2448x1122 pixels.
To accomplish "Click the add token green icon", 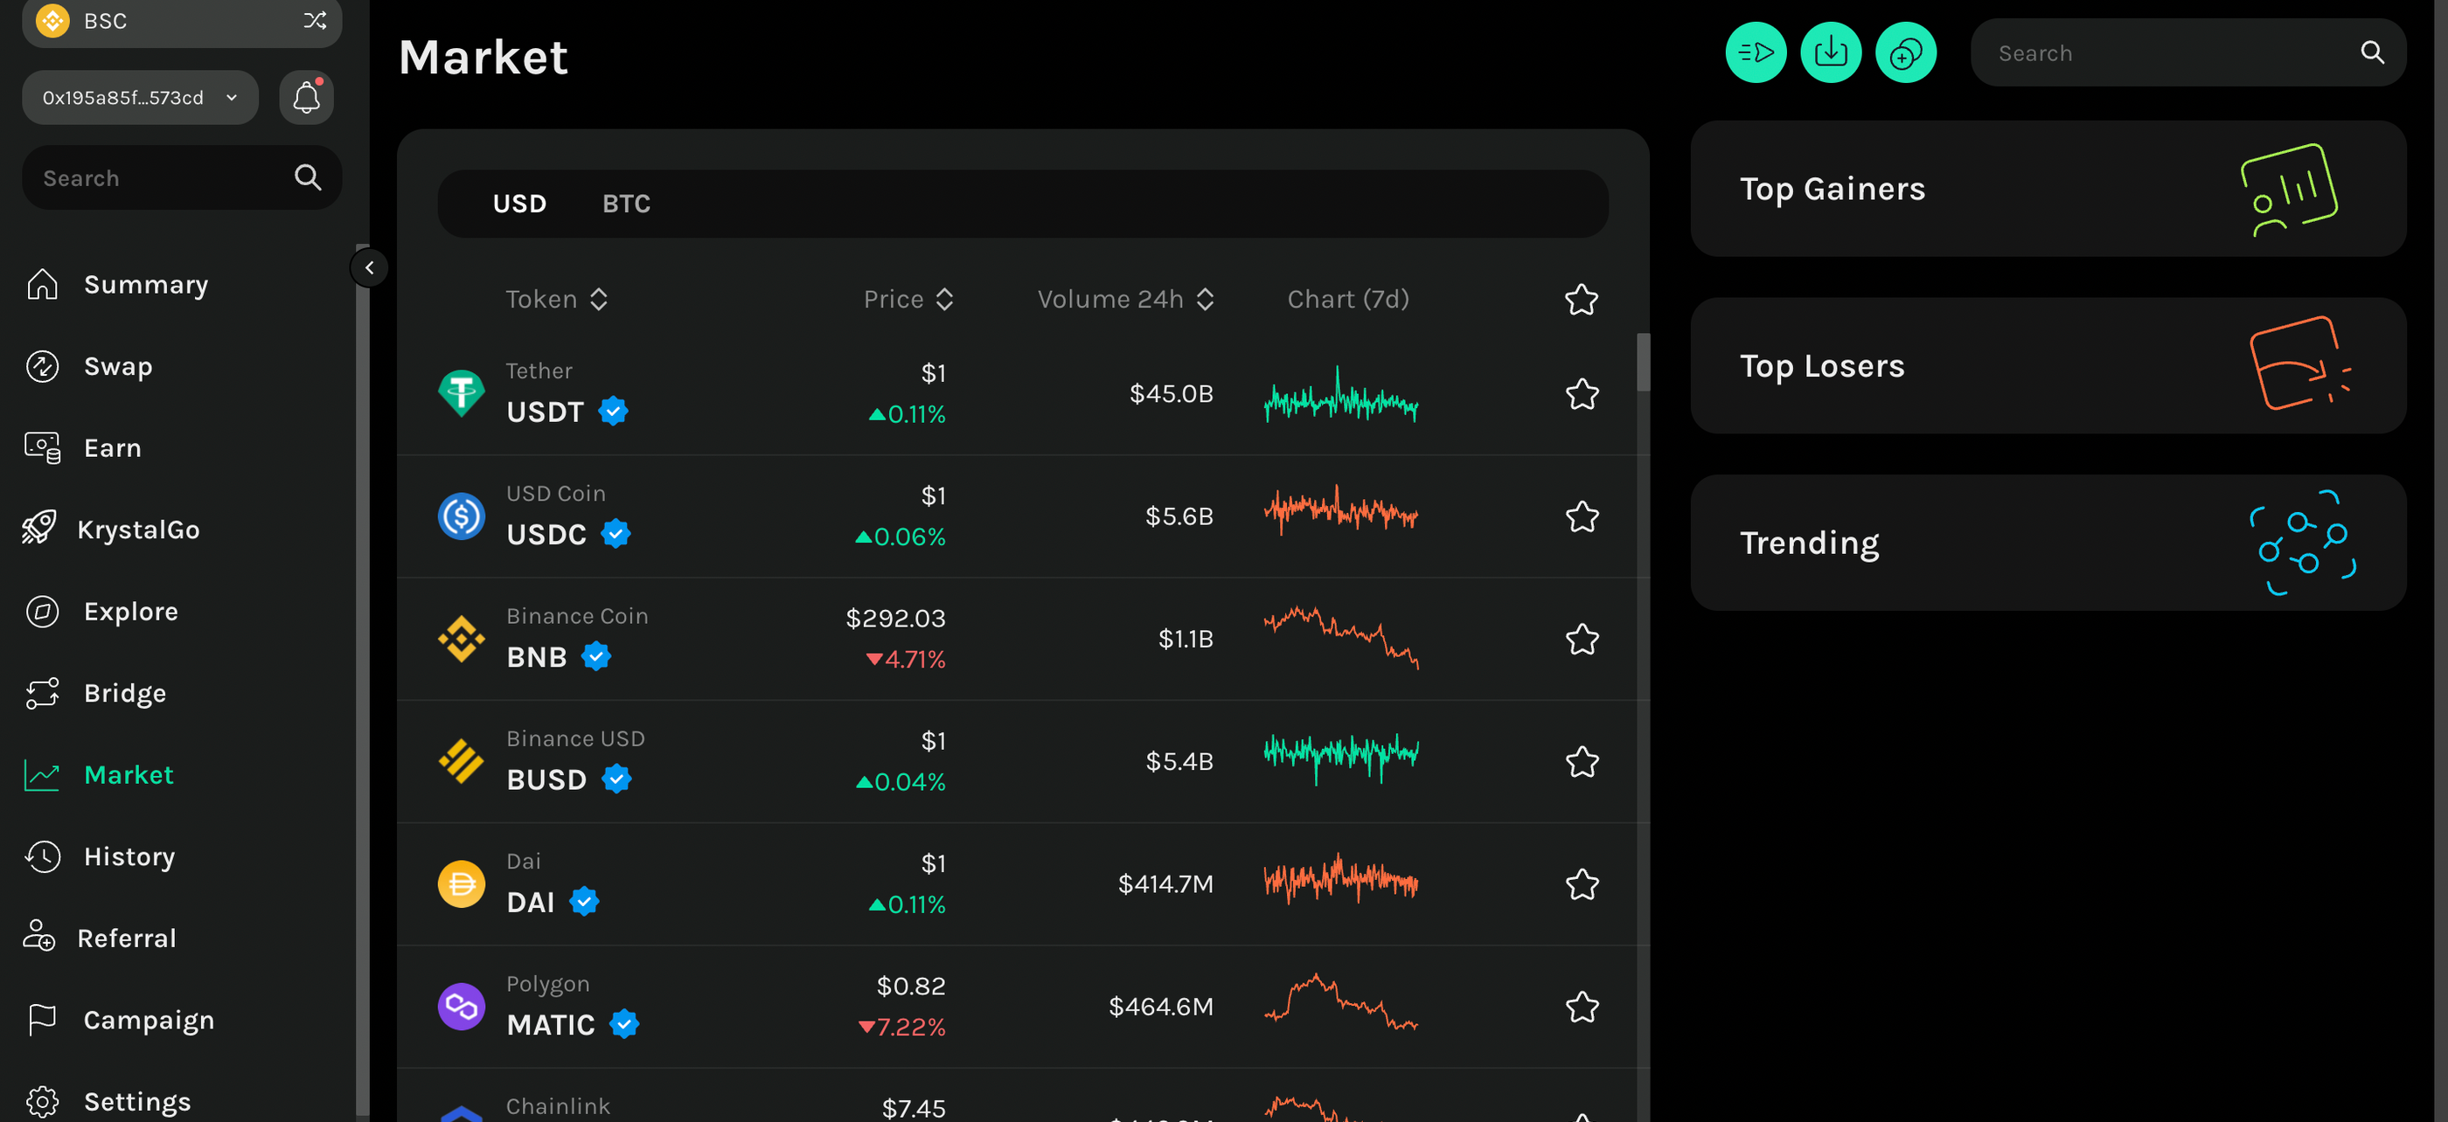I will [1905, 52].
